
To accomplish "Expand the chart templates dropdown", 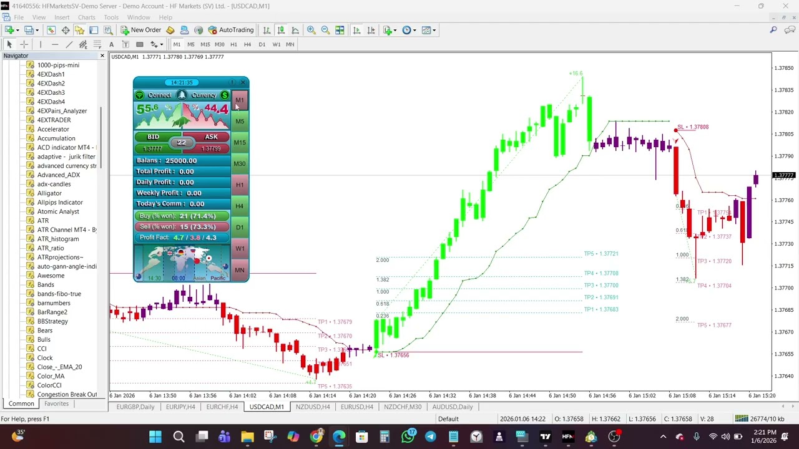I will click(434, 30).
